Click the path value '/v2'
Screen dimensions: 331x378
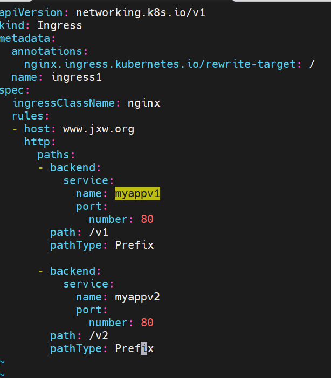coord(99,335)
